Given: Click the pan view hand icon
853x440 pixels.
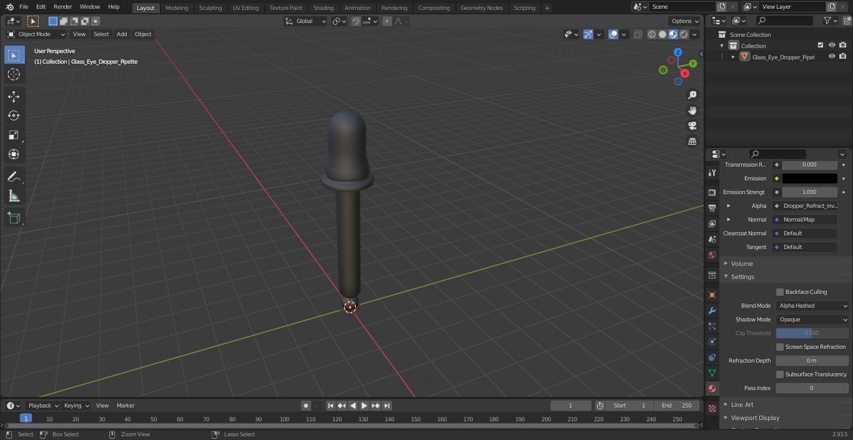Looking at the screenshot, I should pos(692,110).
